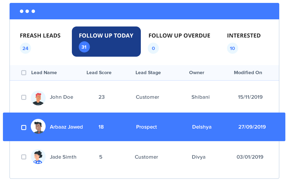Switch to the FREASH LEADS tab
Screen dimensions: 288x183
pos(40,36)
